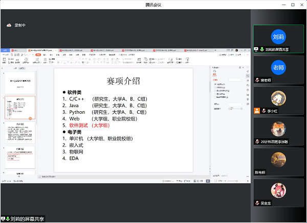Select the second fill radio option
Screen dimensions: 307x223
[x=215, y=87]
